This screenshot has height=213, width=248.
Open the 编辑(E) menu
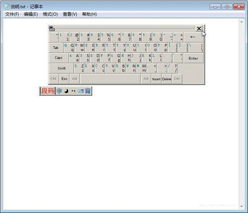[31, 14]
